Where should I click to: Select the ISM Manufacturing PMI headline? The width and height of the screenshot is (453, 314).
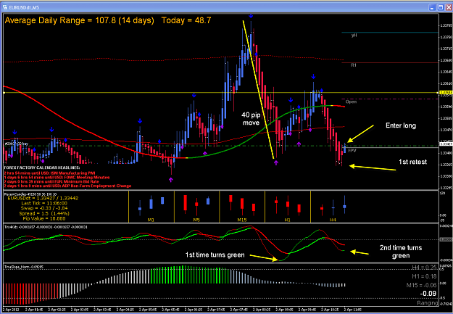click(x=51, y=173)
